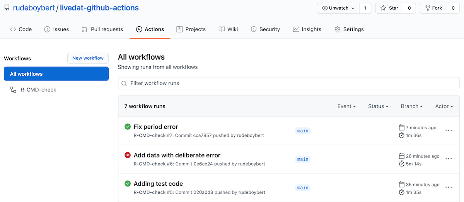Open the Fix period error workflow run
464x202 pixels.
coord(156,127)
